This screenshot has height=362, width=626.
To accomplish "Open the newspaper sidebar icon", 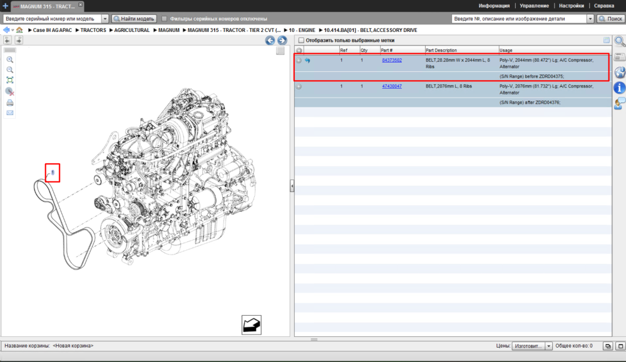I will (620, 57).
